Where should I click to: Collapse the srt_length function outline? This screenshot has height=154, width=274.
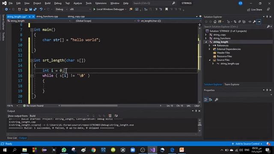(x=32, y=61)
